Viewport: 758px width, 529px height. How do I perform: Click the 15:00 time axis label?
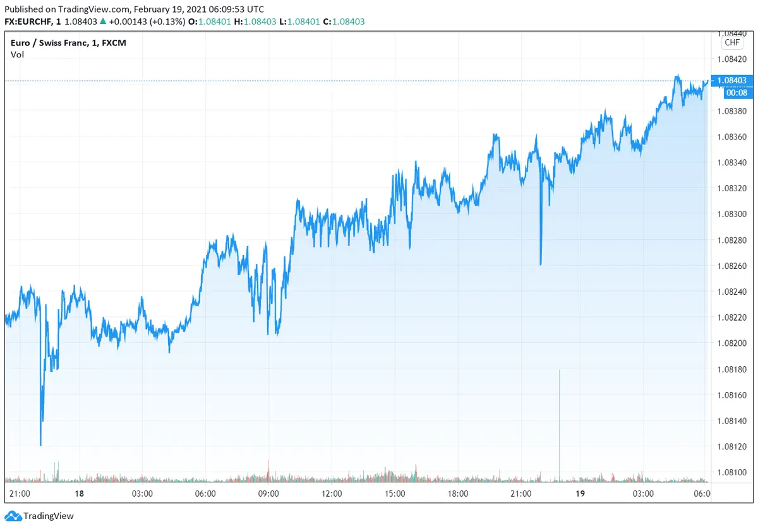point(395,494)
